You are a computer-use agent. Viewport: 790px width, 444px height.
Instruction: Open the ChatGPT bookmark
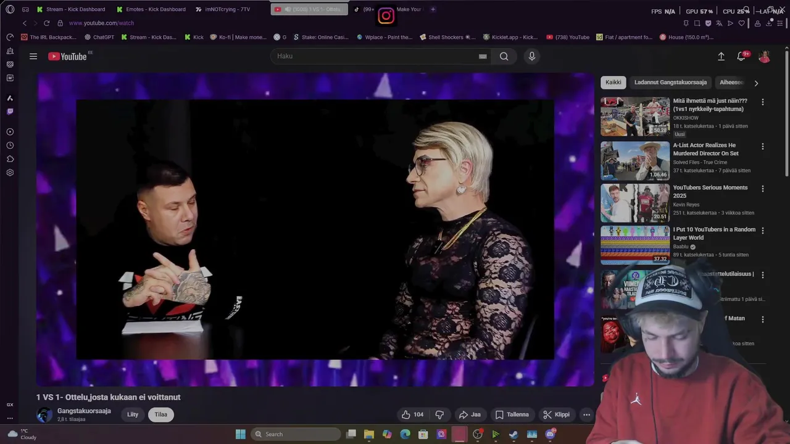[99, 37]
